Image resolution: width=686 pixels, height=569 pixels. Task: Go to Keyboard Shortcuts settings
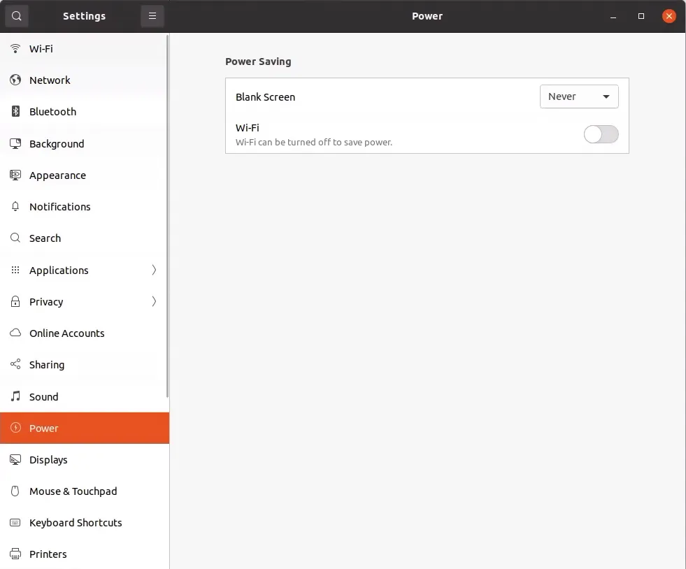85,523
